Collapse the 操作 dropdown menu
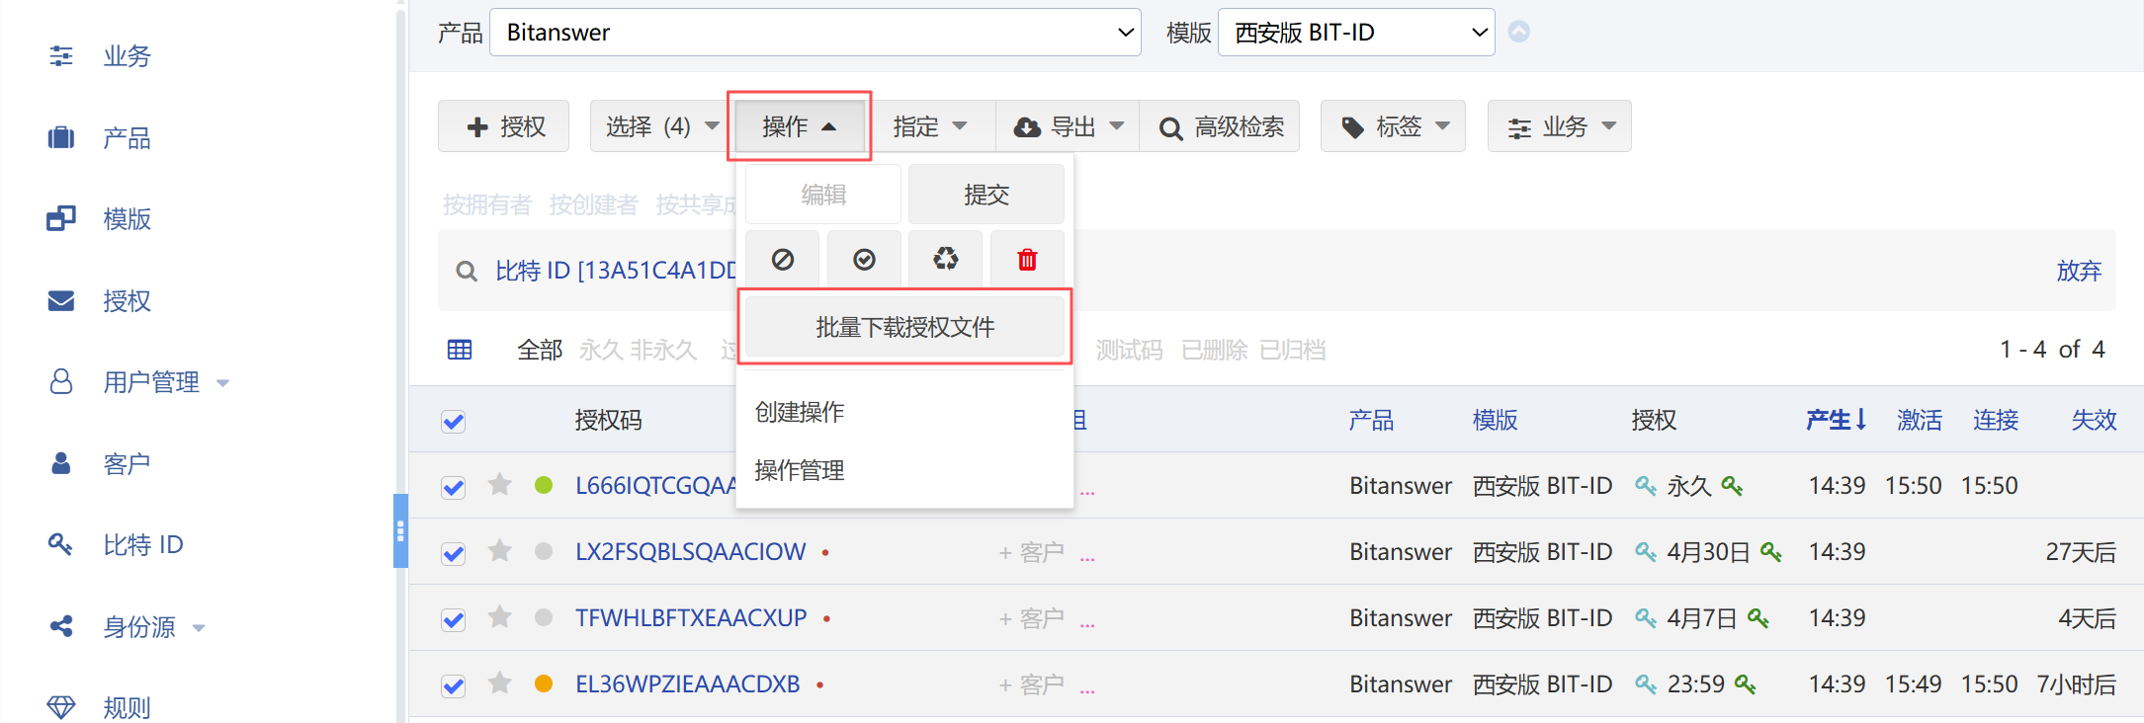Screen dimensions: 2144x723 click(x=800, y=126)
